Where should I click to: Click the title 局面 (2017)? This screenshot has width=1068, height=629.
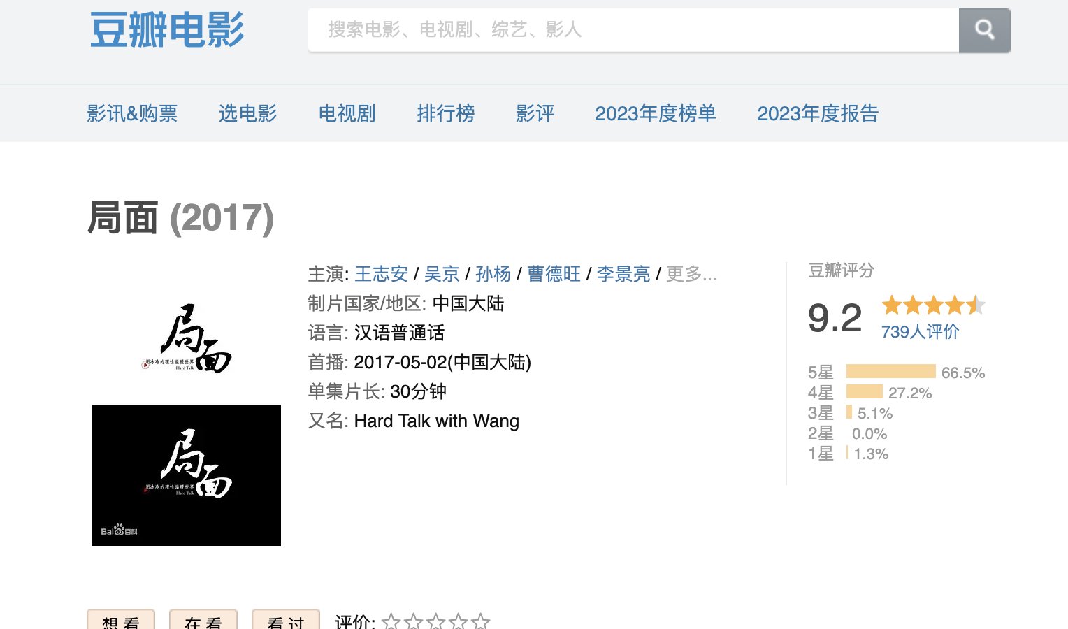[180, 217]
